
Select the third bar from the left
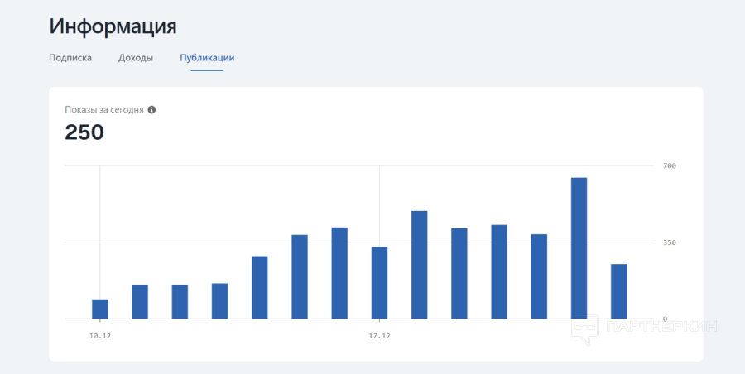coord(180,301)
